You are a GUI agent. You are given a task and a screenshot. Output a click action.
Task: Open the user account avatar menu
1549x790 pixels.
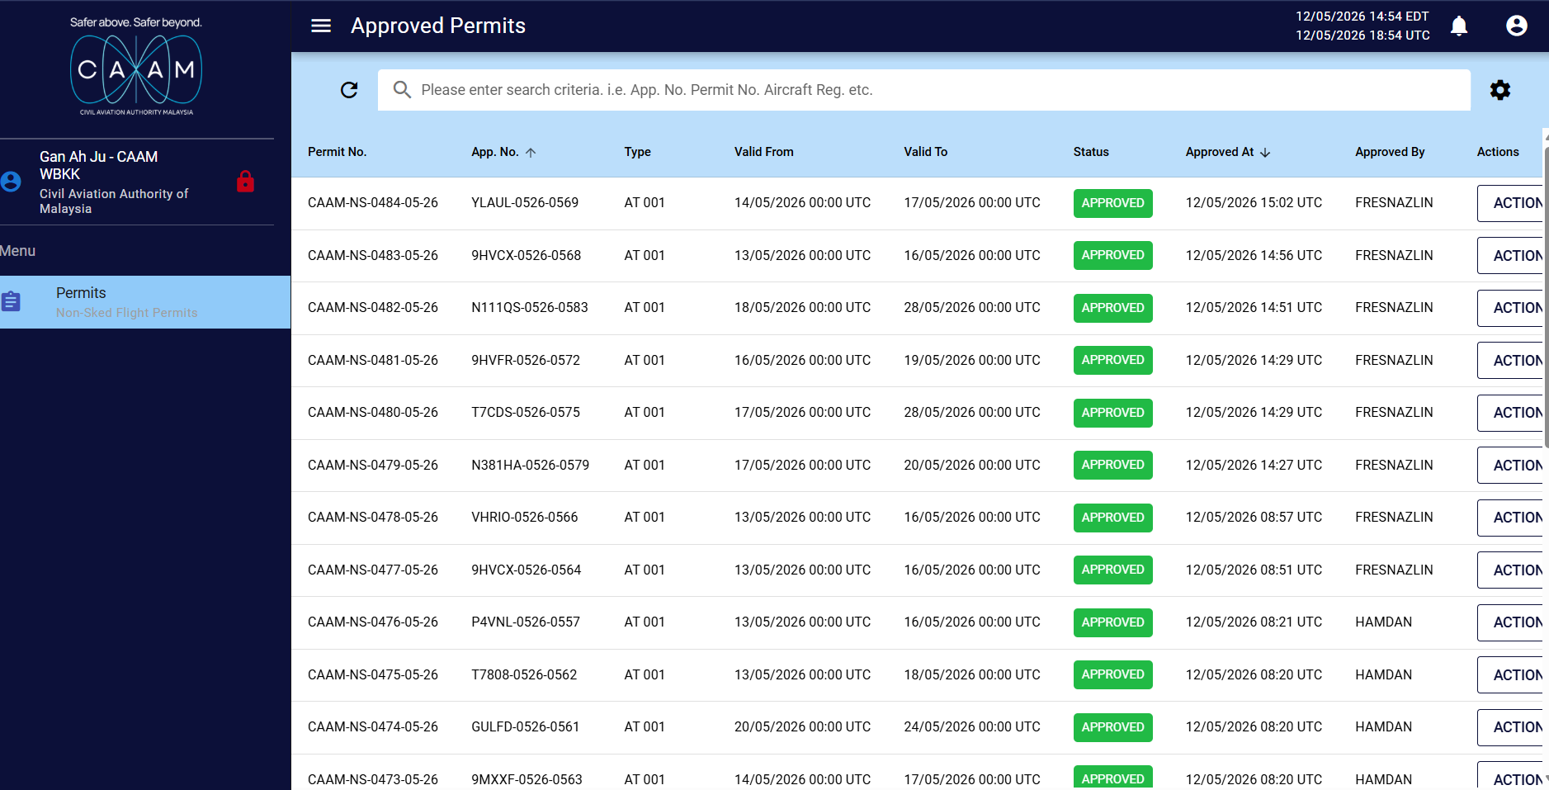[1517, 26]
